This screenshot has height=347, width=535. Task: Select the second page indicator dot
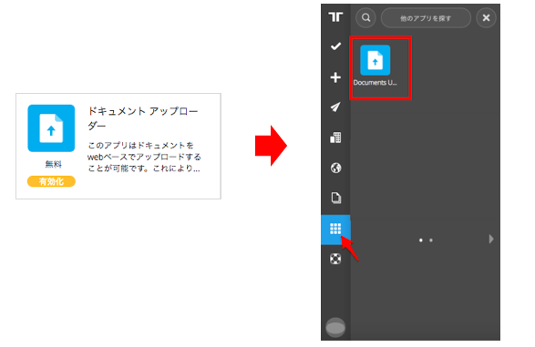431,240
